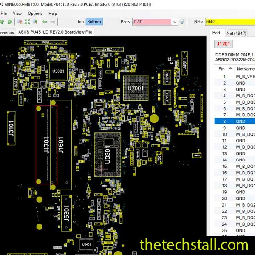Image resolution: width=255 pixels, height=255 pixels.
Task: Click the red J1701 part button
Action: tap(223, 44)
